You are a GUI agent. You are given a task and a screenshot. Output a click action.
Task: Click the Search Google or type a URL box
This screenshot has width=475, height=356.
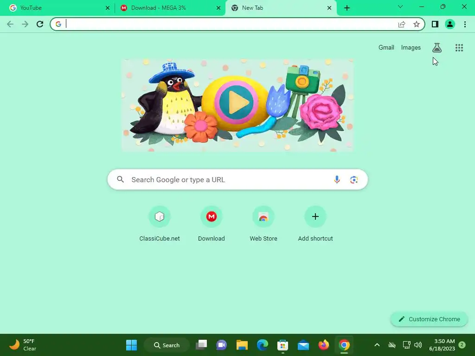(237, 179)
